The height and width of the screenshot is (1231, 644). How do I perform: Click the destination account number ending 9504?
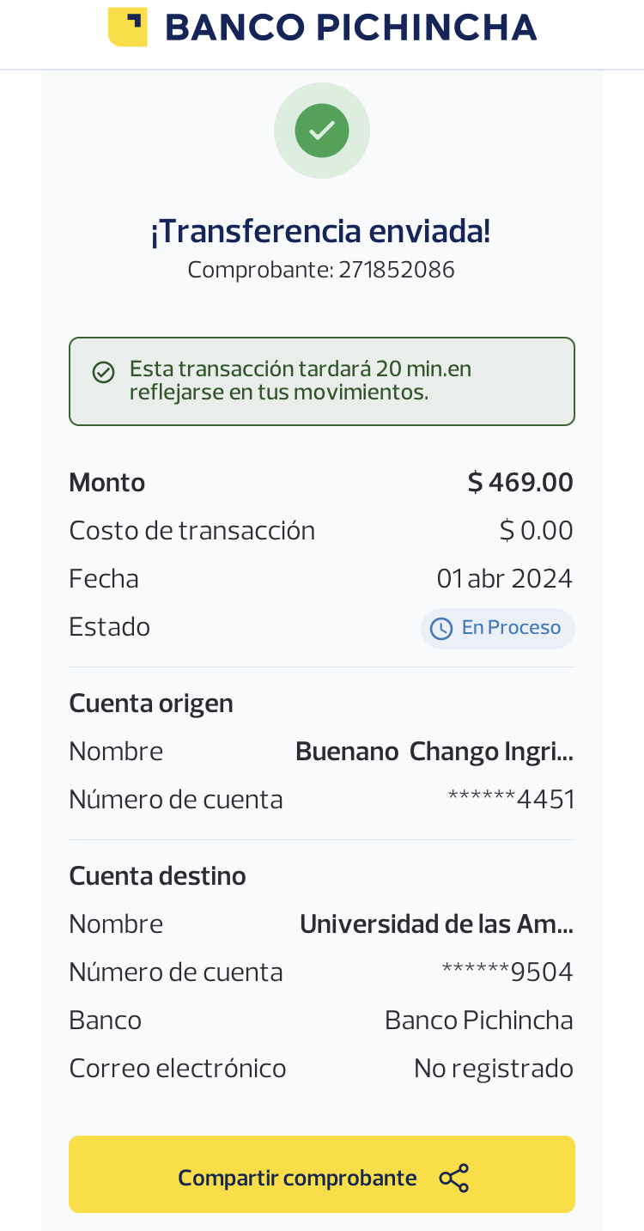point(507,972)
